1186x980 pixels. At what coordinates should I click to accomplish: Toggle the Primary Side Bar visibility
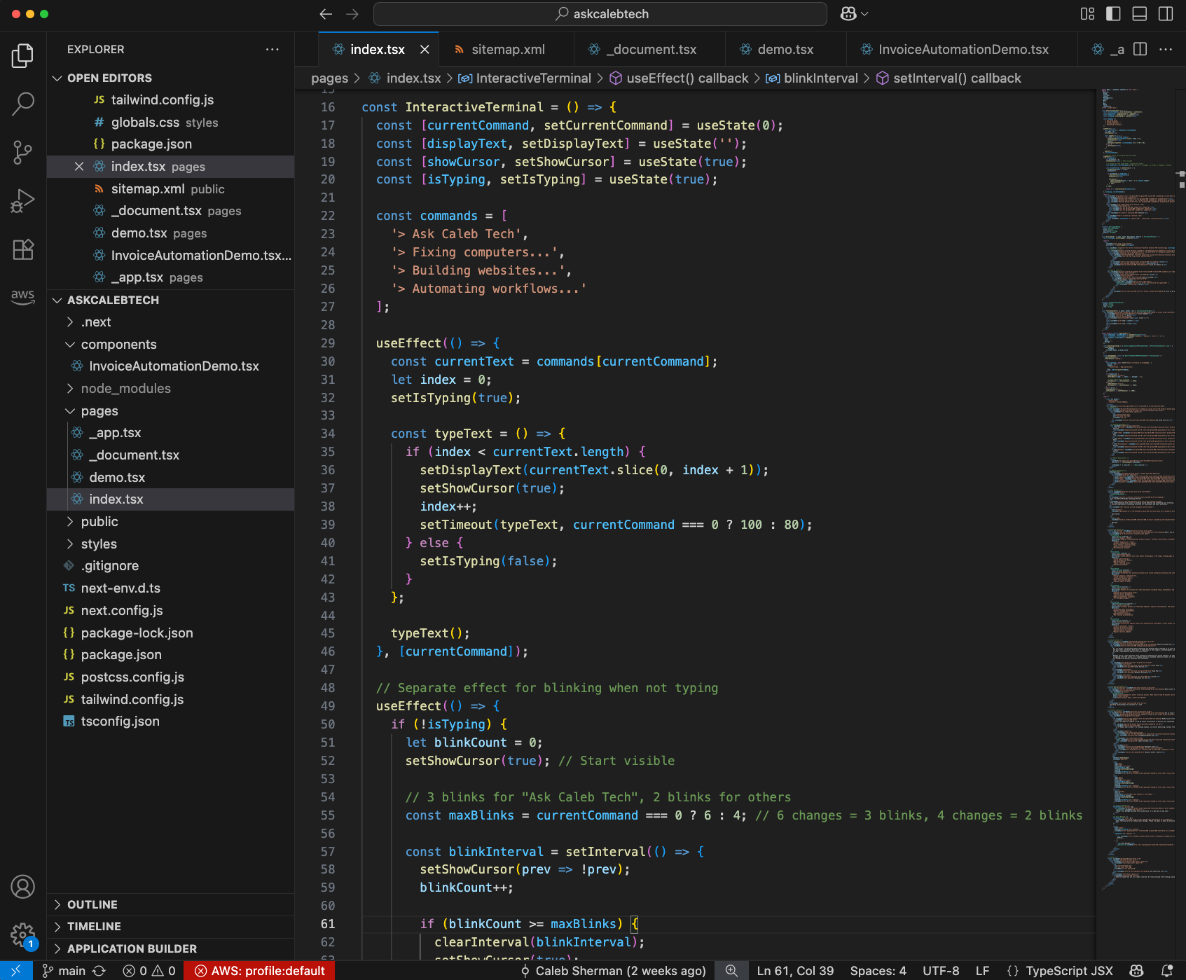tap(1112, 13)
